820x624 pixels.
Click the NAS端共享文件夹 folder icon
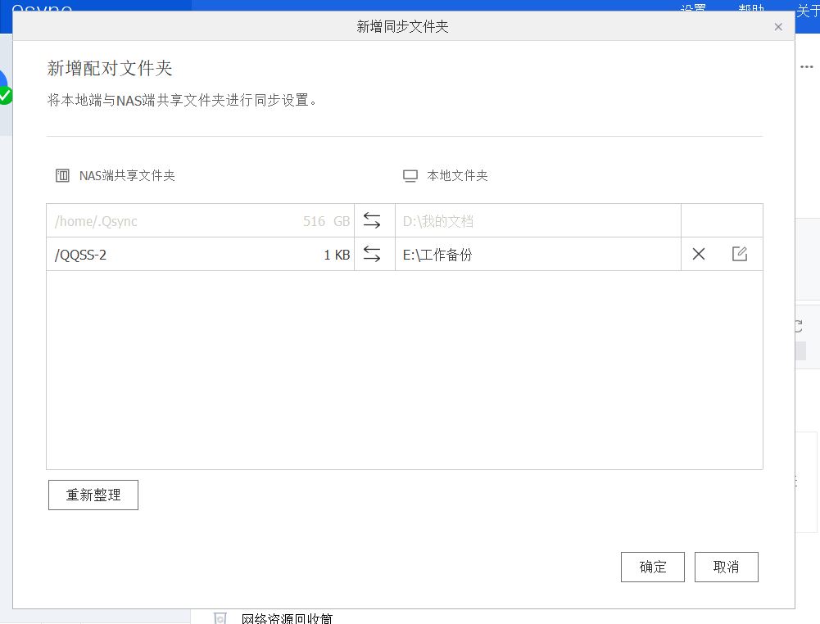[x=62, y=174]
